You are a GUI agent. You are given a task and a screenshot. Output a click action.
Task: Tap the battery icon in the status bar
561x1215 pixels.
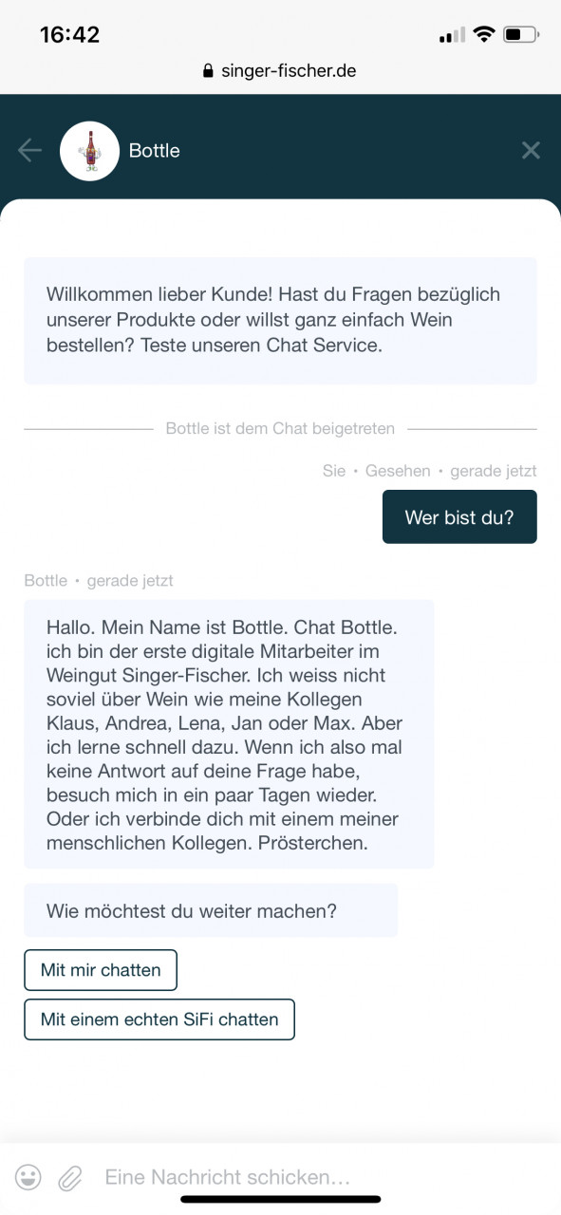tap(521, 34)
